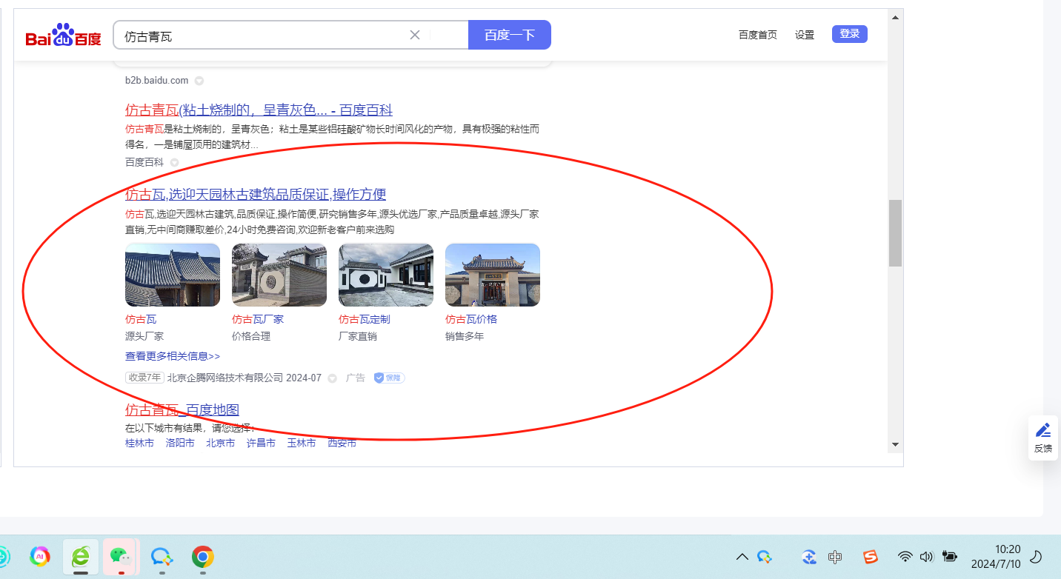Screen dimensions: 1061x579
Task: Open Google Chrome from the taskbar
Action: pyautogui.click(x=203, y=557)
